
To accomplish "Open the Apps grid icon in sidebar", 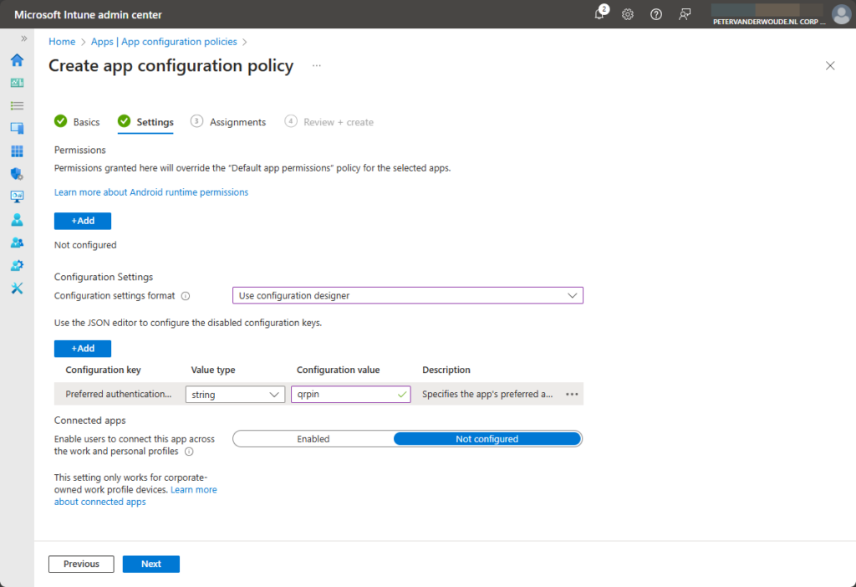I will (x=17, y=151).
